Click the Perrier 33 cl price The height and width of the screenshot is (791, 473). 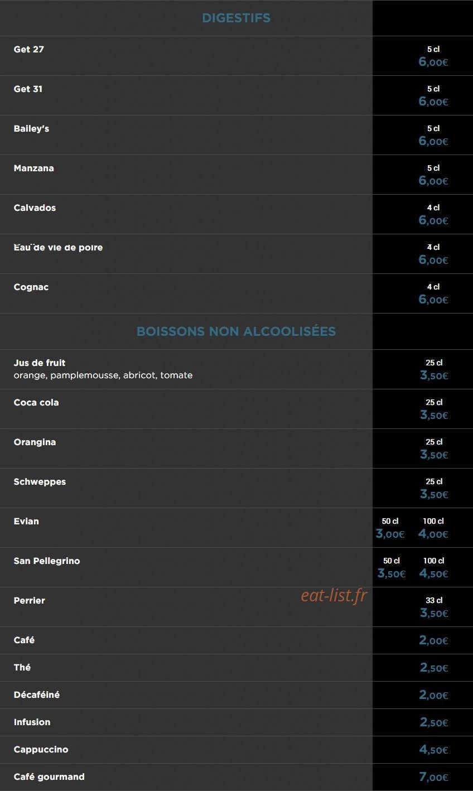pyautogui.click(x=434, y=613)
